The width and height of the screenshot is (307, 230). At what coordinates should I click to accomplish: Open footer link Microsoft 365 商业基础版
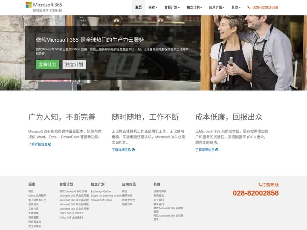(x=74, y=200)
